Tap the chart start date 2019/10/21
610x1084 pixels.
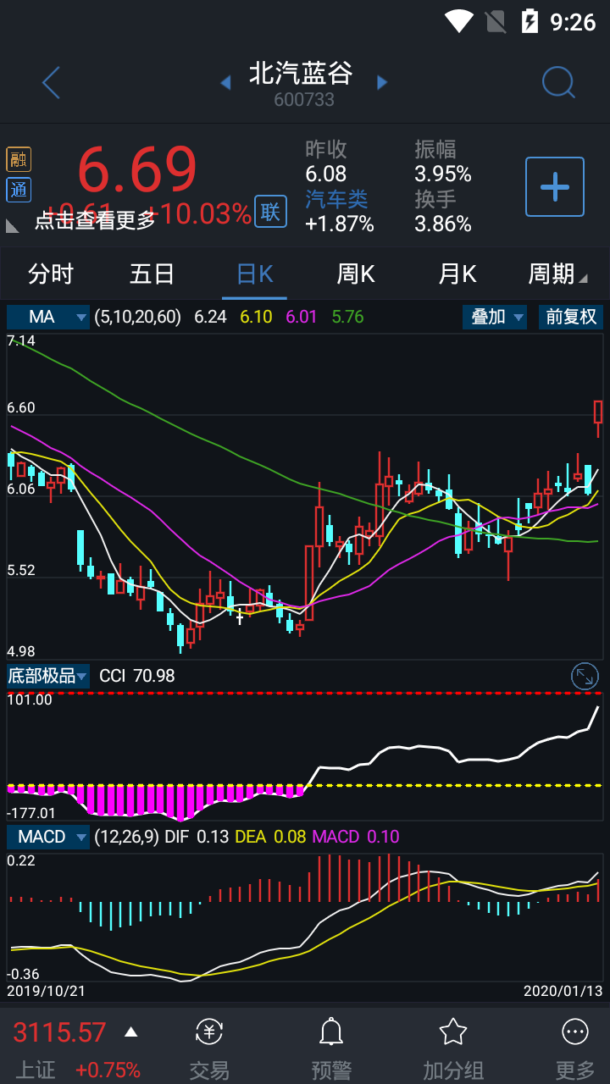pyautogui.click(x=46, y=990)
